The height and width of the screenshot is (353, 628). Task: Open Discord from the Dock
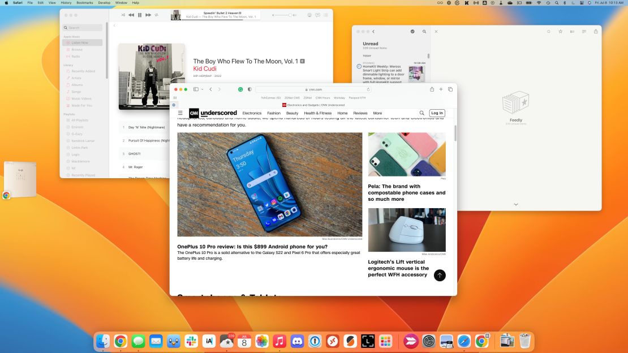(297, 341)
